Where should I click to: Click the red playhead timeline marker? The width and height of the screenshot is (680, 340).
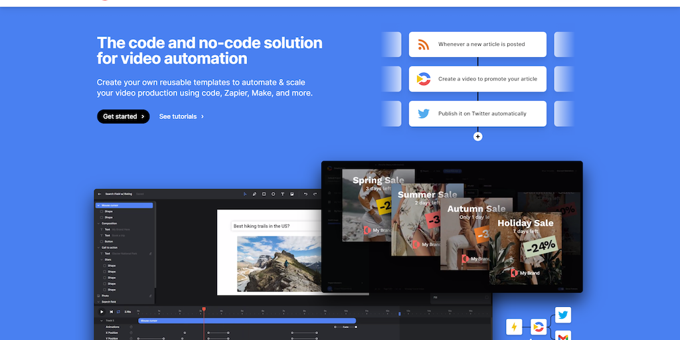click(203, 309)
